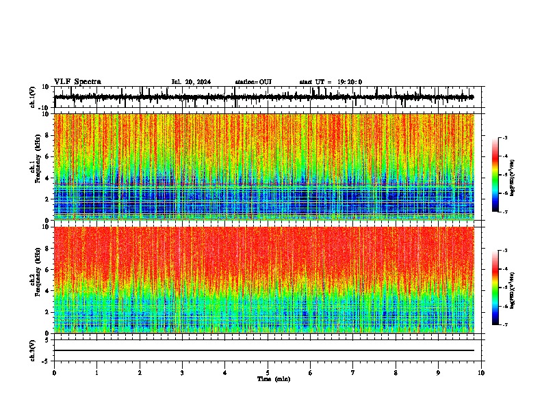Click the "VLF Spectra" plot title
This screenshot has width=542, height=418.
pyautogui.click(x=77, y=82)
